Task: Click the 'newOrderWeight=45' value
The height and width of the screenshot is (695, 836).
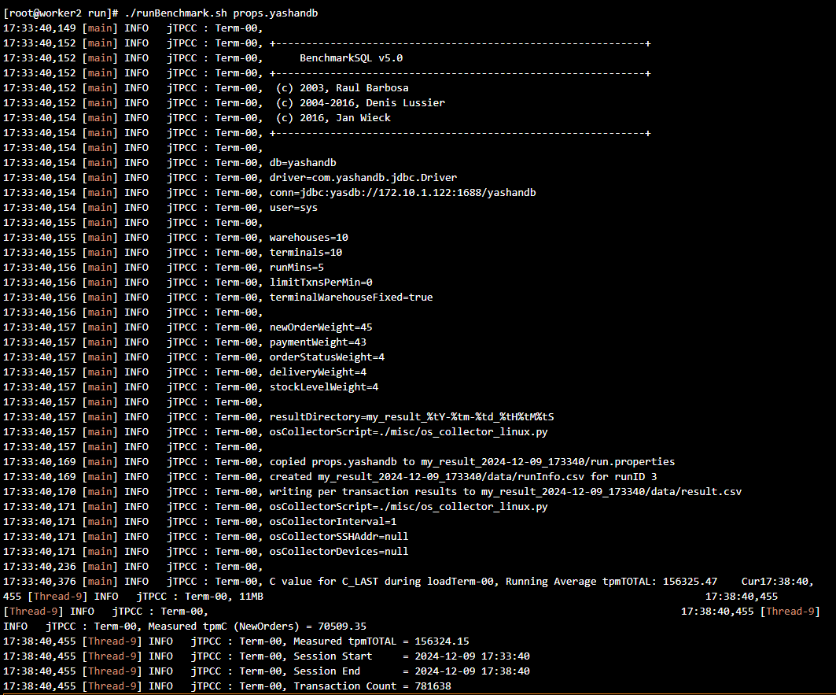Action: (321, 327)
